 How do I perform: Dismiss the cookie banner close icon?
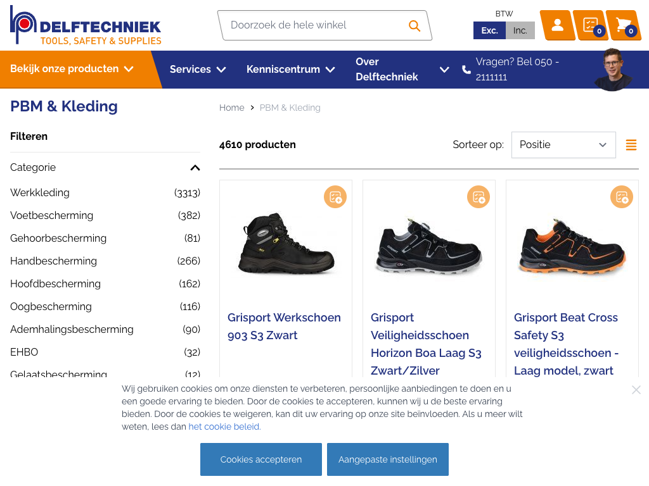pos(636,390)
